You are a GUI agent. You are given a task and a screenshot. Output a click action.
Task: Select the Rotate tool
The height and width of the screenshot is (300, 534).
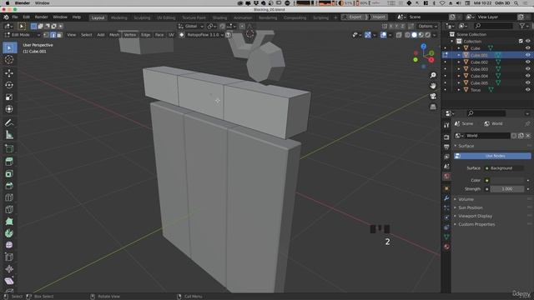click(9, 85)
